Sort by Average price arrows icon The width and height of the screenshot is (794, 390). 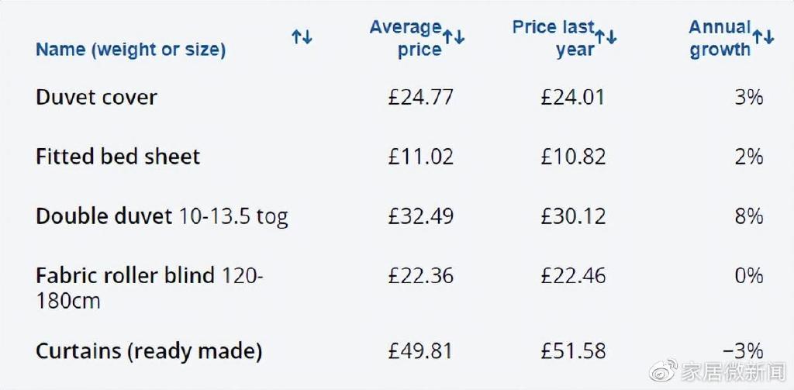pos(454,36)
